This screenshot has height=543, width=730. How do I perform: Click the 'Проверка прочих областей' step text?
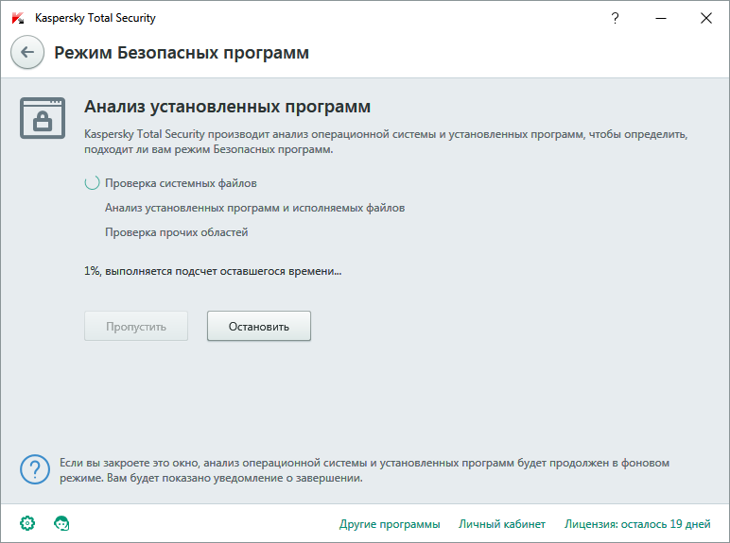pos(177,232)
